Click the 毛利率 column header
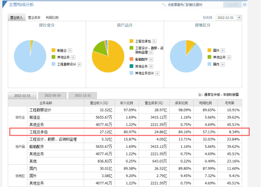The image size is (261, 187). [x=230, y=103]
